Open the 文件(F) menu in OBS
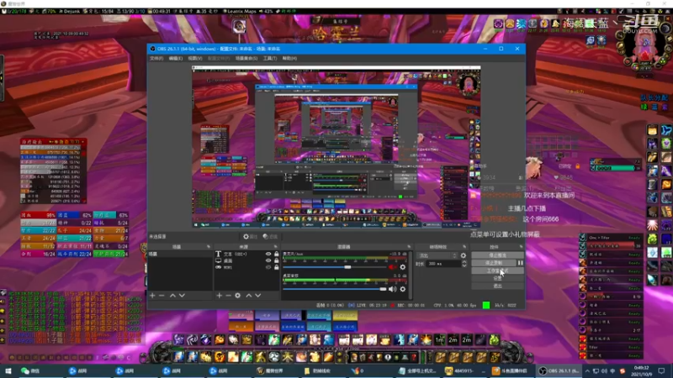This screenshot has height=378, width=673. pos(156,58)
